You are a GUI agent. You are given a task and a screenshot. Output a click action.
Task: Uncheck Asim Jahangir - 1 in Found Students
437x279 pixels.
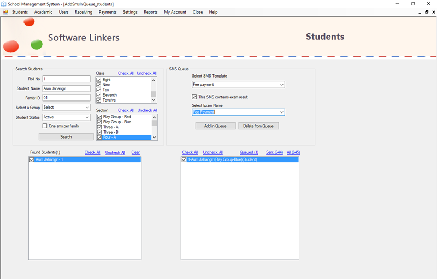click(x=32, y=159)
